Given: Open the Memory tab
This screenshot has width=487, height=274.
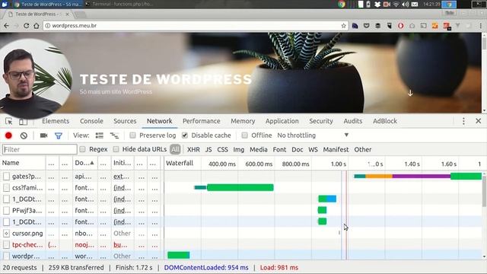Looking at the screenshot, I should click(x=243, y=121).
